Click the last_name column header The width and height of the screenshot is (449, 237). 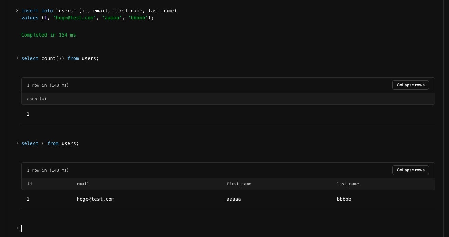tap(348, 184)
